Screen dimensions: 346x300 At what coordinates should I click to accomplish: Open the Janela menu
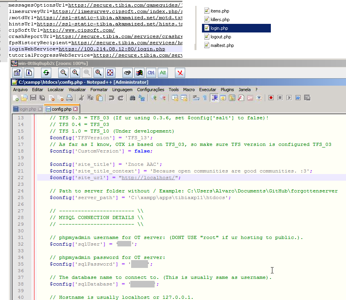pos(245,90)
